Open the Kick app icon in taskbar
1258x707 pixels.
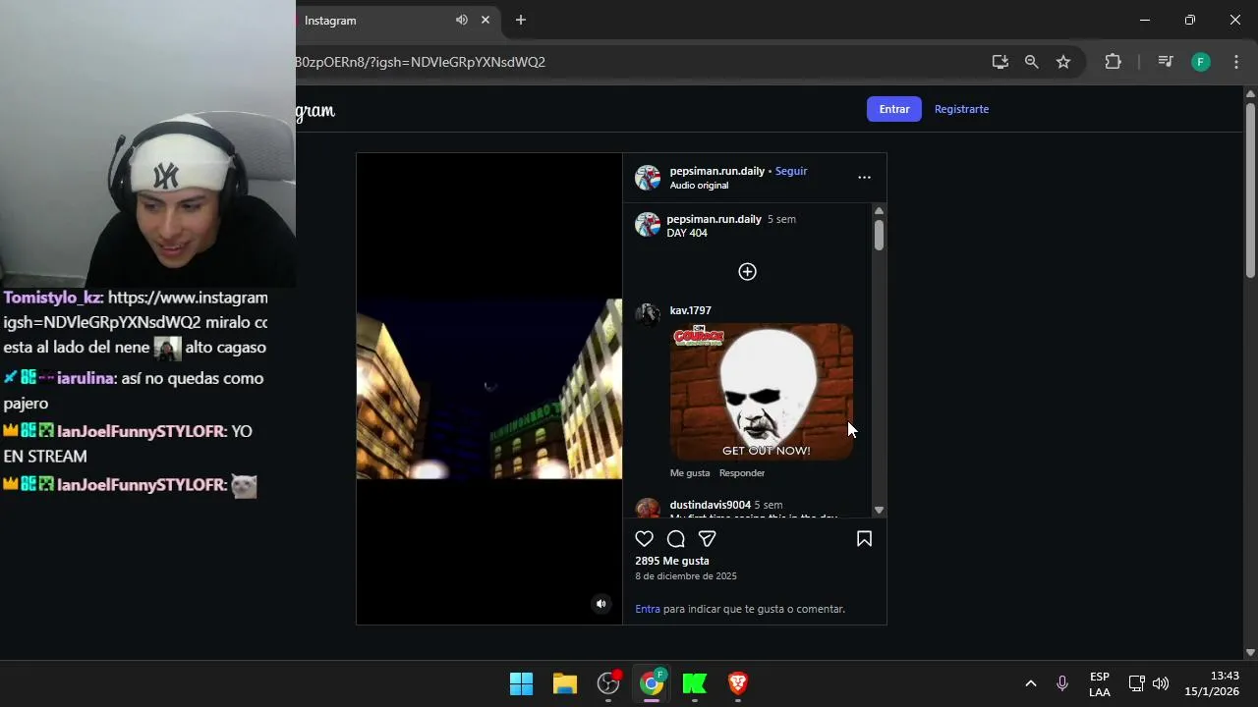[x=695, y=683]
